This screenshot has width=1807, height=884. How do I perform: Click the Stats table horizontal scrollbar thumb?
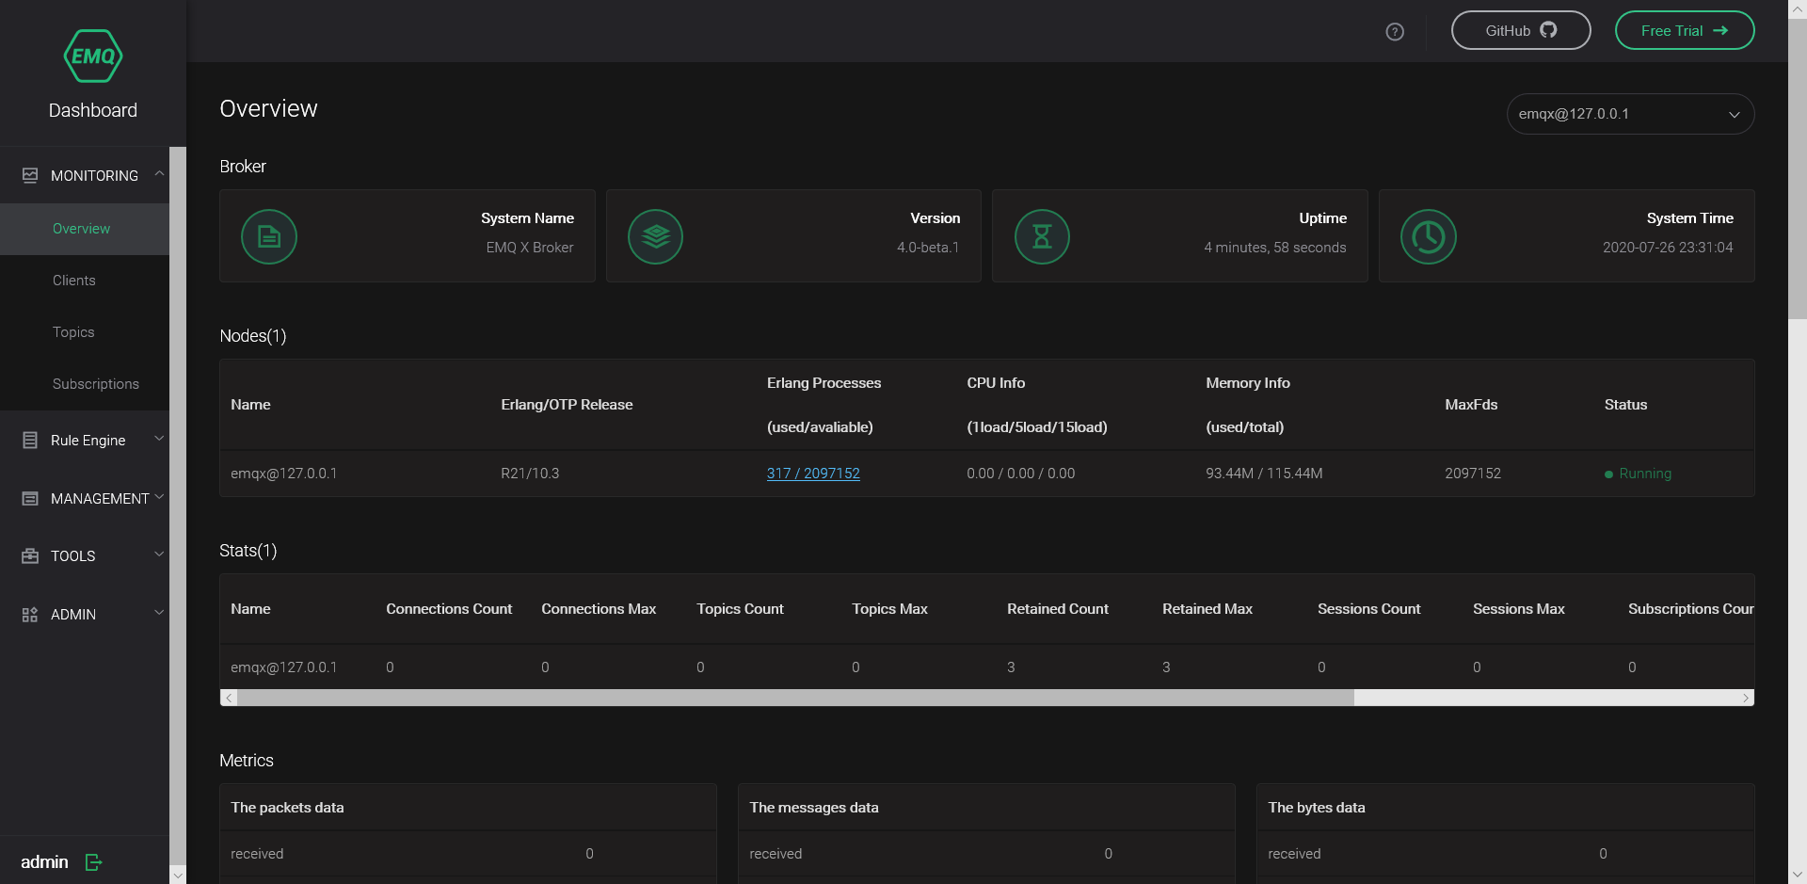pos(796,698)
